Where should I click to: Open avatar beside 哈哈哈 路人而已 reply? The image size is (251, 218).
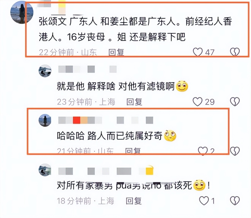(45, 120)
